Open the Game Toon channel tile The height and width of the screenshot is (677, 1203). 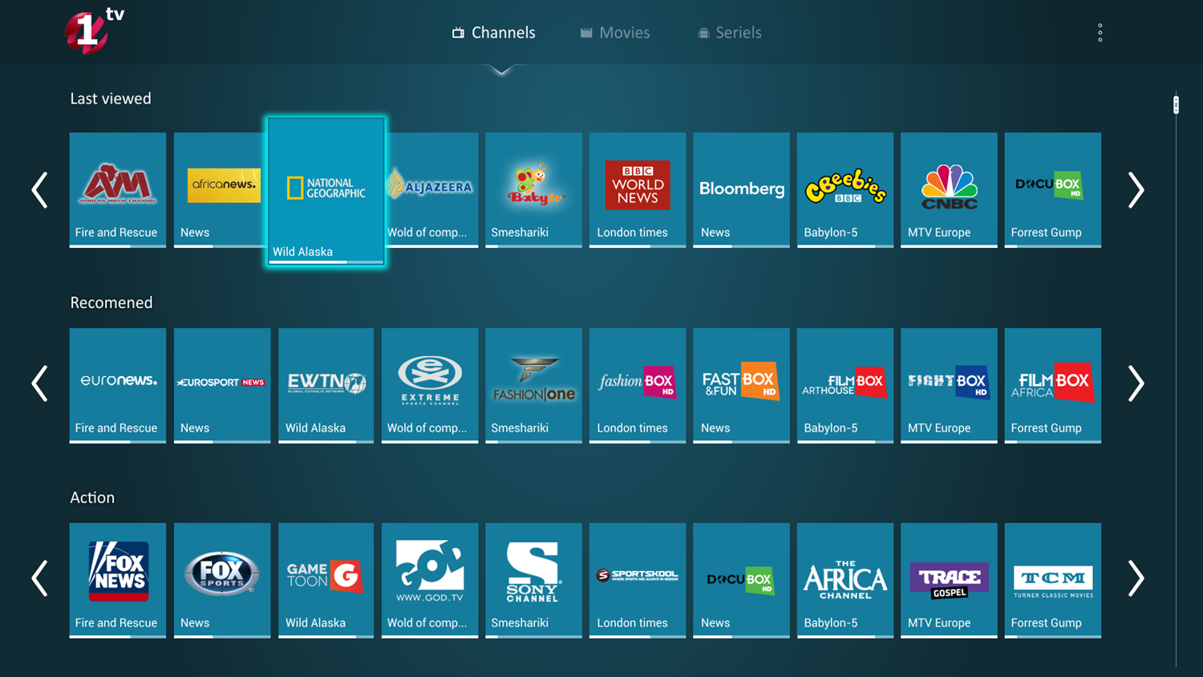326,580
